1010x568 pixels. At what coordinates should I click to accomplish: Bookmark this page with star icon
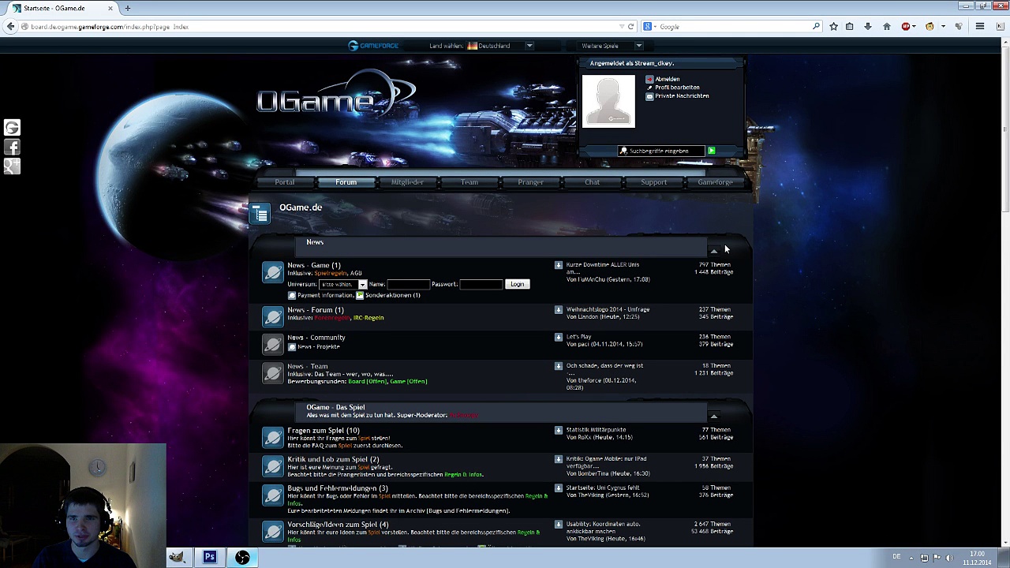point(833,27)
